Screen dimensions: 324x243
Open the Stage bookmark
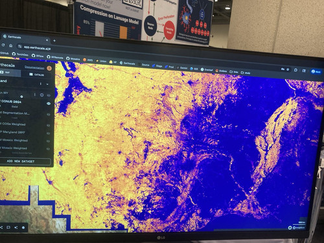(157, 66)
